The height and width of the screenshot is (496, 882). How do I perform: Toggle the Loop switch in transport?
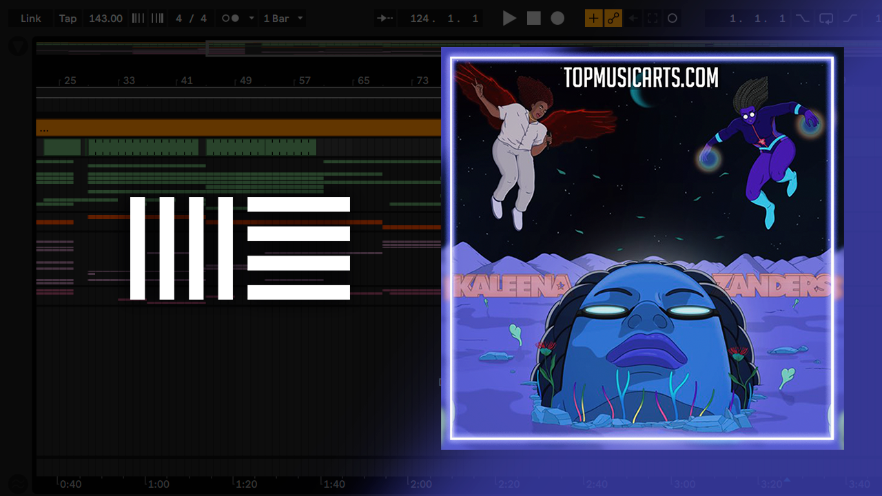pos(826,19)
